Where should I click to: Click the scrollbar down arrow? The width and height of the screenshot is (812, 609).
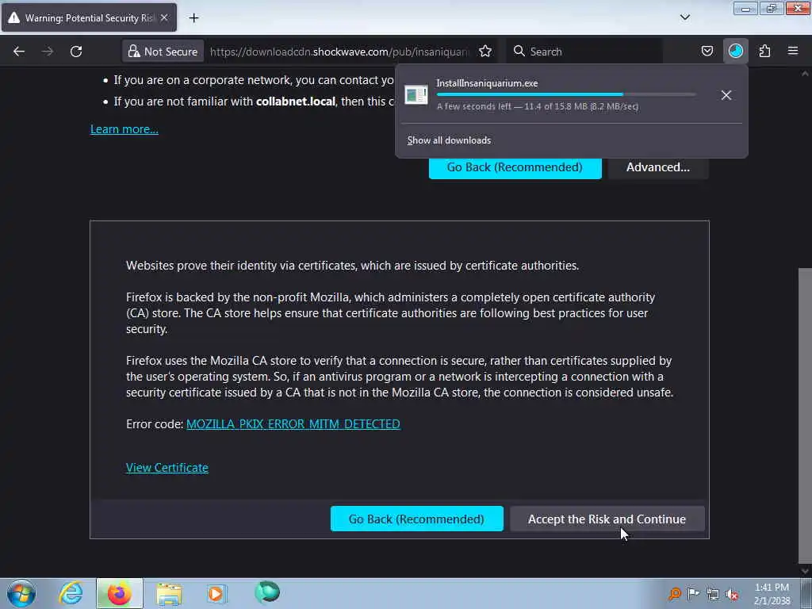(805, 571)
